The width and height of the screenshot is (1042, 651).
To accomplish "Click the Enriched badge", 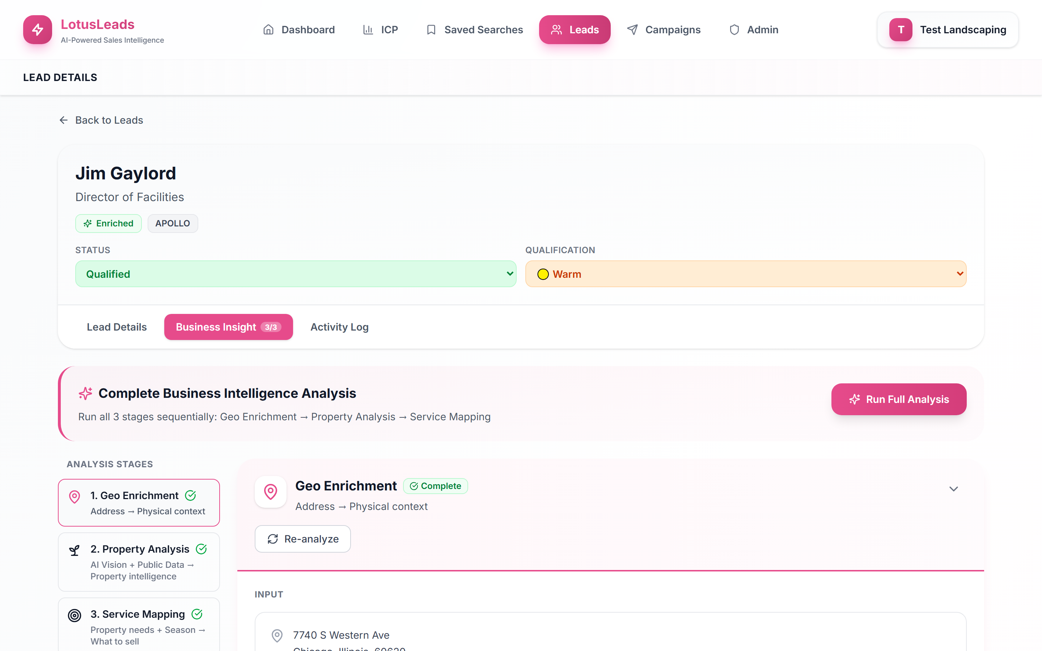I will click(x=109, y=224).
